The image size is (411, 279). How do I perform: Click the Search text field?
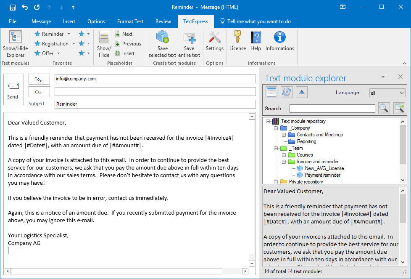[x=332, y=109]
